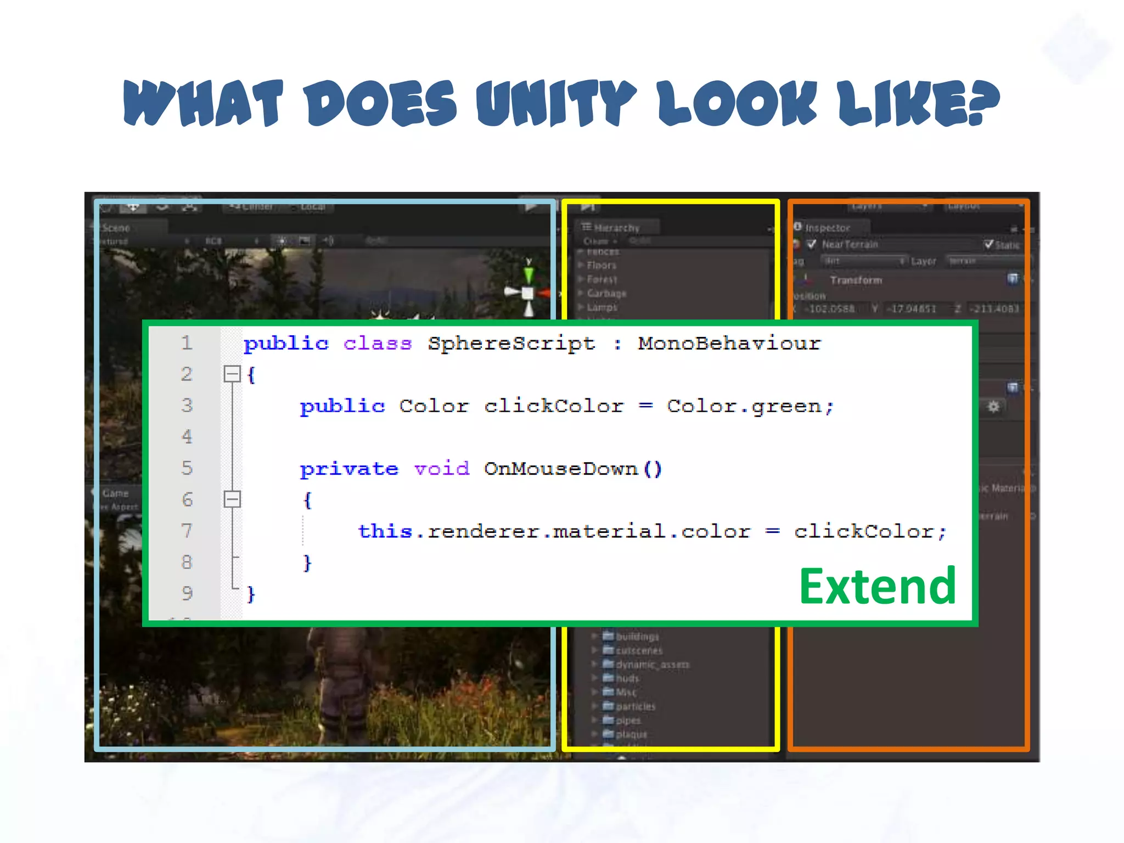Select Floors in the Hierarchy
Image resolution: width=1124 pixels, height=843 pixels.
click(602, 265)
